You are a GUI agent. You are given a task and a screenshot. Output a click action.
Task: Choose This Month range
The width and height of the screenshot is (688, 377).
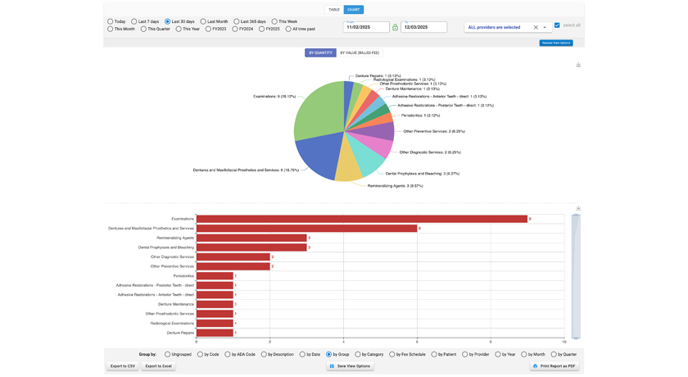[110, 29]
